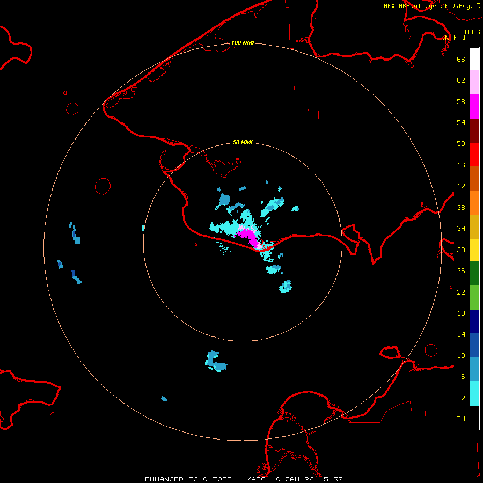Image resolution: width=483 pixels, height=483 pixels.
Task: Pick the medium blue legend swatch between 14 and 10
Action: point(474,345)
